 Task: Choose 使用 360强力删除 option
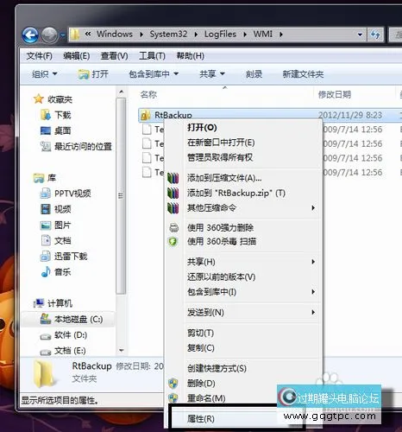(220, 227)
